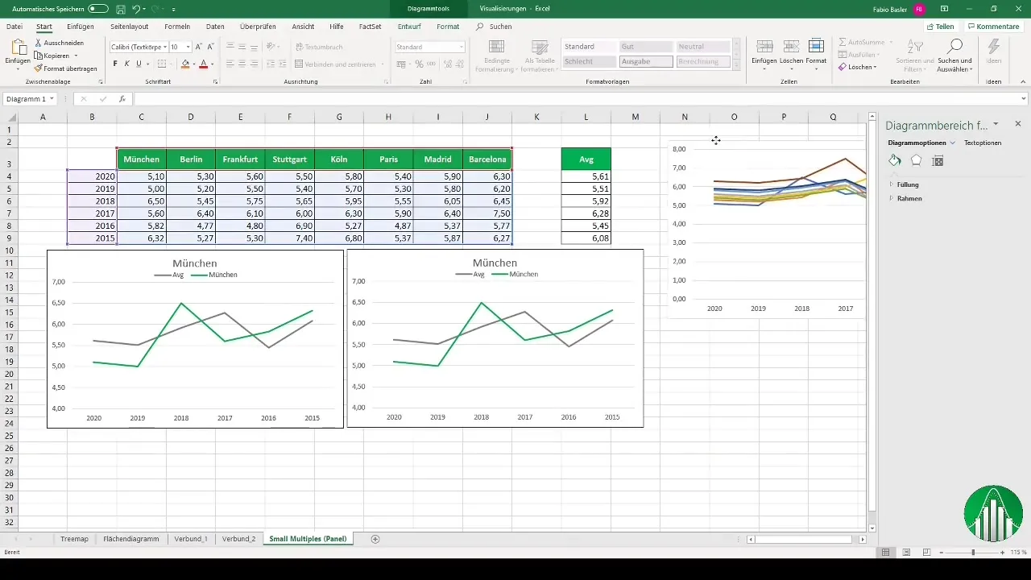This screenshot has width=1031, height=580.
Task: Click the Normal view status icon
Action: [885, 552]
